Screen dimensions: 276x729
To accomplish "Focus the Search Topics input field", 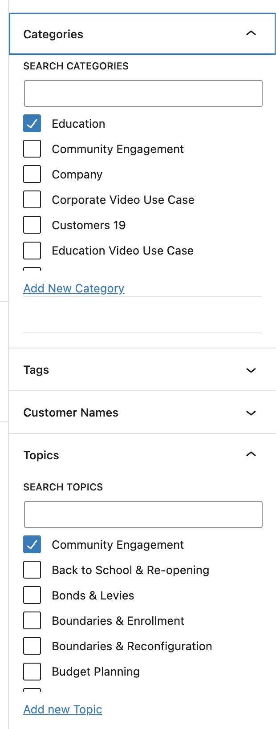I will point(143,514).
